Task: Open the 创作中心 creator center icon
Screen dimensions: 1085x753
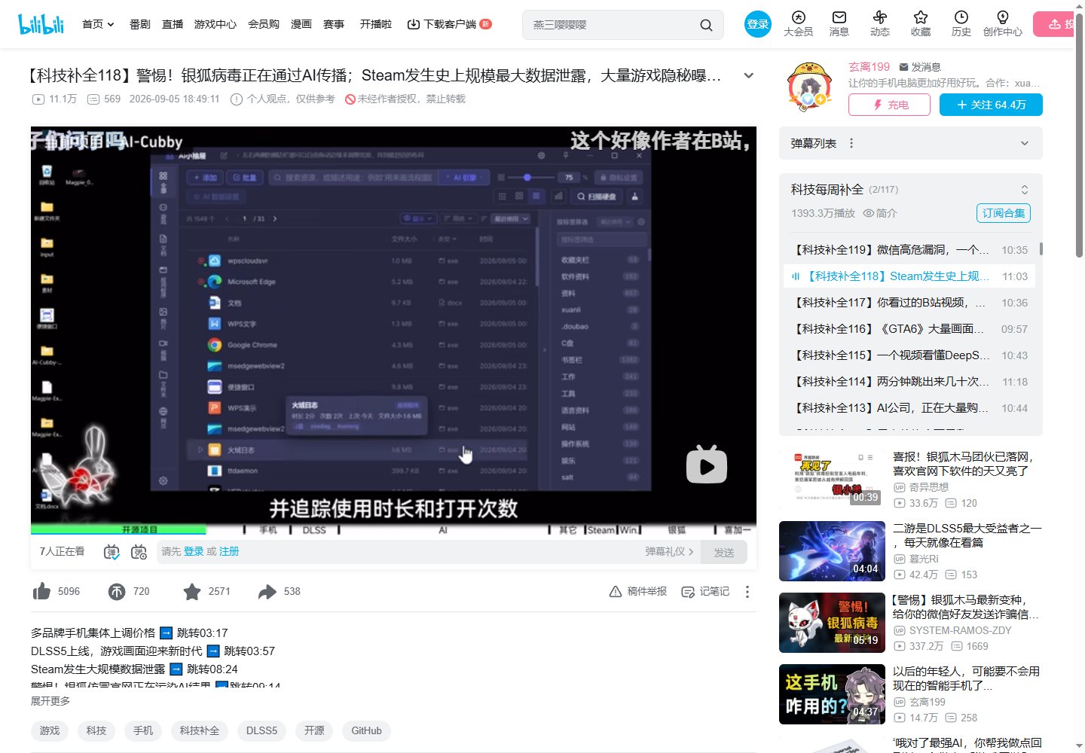Action: pyautogui.click(x=1003, y=24)
